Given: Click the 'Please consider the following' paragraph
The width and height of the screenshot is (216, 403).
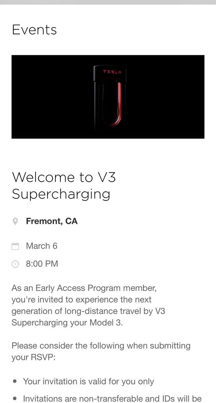Looking at the screenshot, I should click(101, 351).
